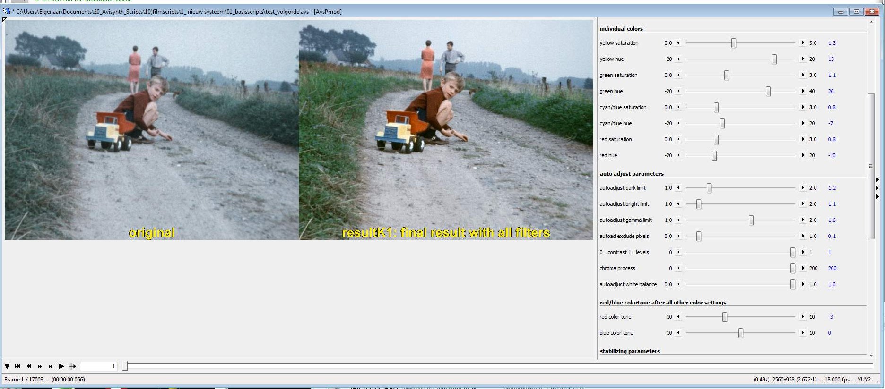Image resolution: width=885 pixels, height=389 pixels.
Task: Advance one frame with the fast-forward icon
Action: [x=40, y=366]
